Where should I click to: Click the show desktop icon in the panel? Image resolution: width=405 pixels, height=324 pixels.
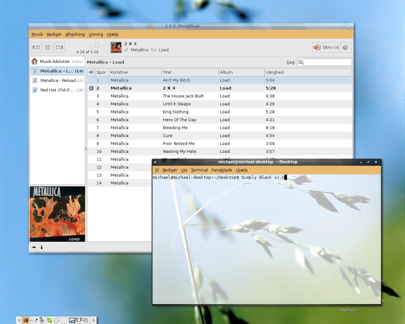point(26,320)
